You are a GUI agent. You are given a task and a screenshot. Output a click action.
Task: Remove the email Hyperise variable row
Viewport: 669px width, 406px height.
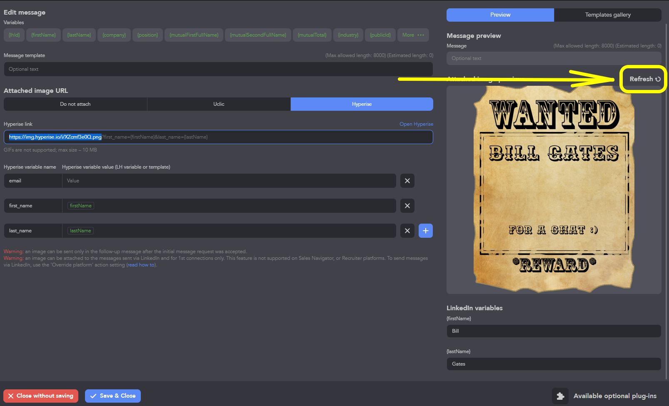(x=407, y=181)
